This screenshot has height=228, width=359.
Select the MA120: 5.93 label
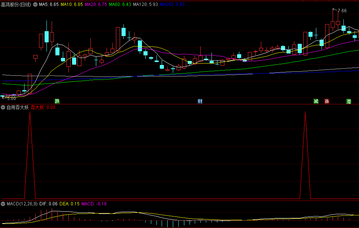(x=145, y=4)
